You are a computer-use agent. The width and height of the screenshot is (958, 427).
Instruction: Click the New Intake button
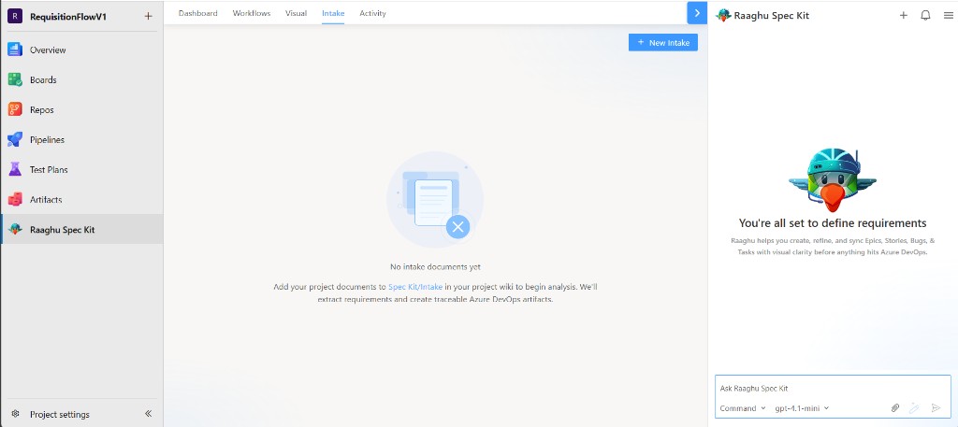point(663,43)
